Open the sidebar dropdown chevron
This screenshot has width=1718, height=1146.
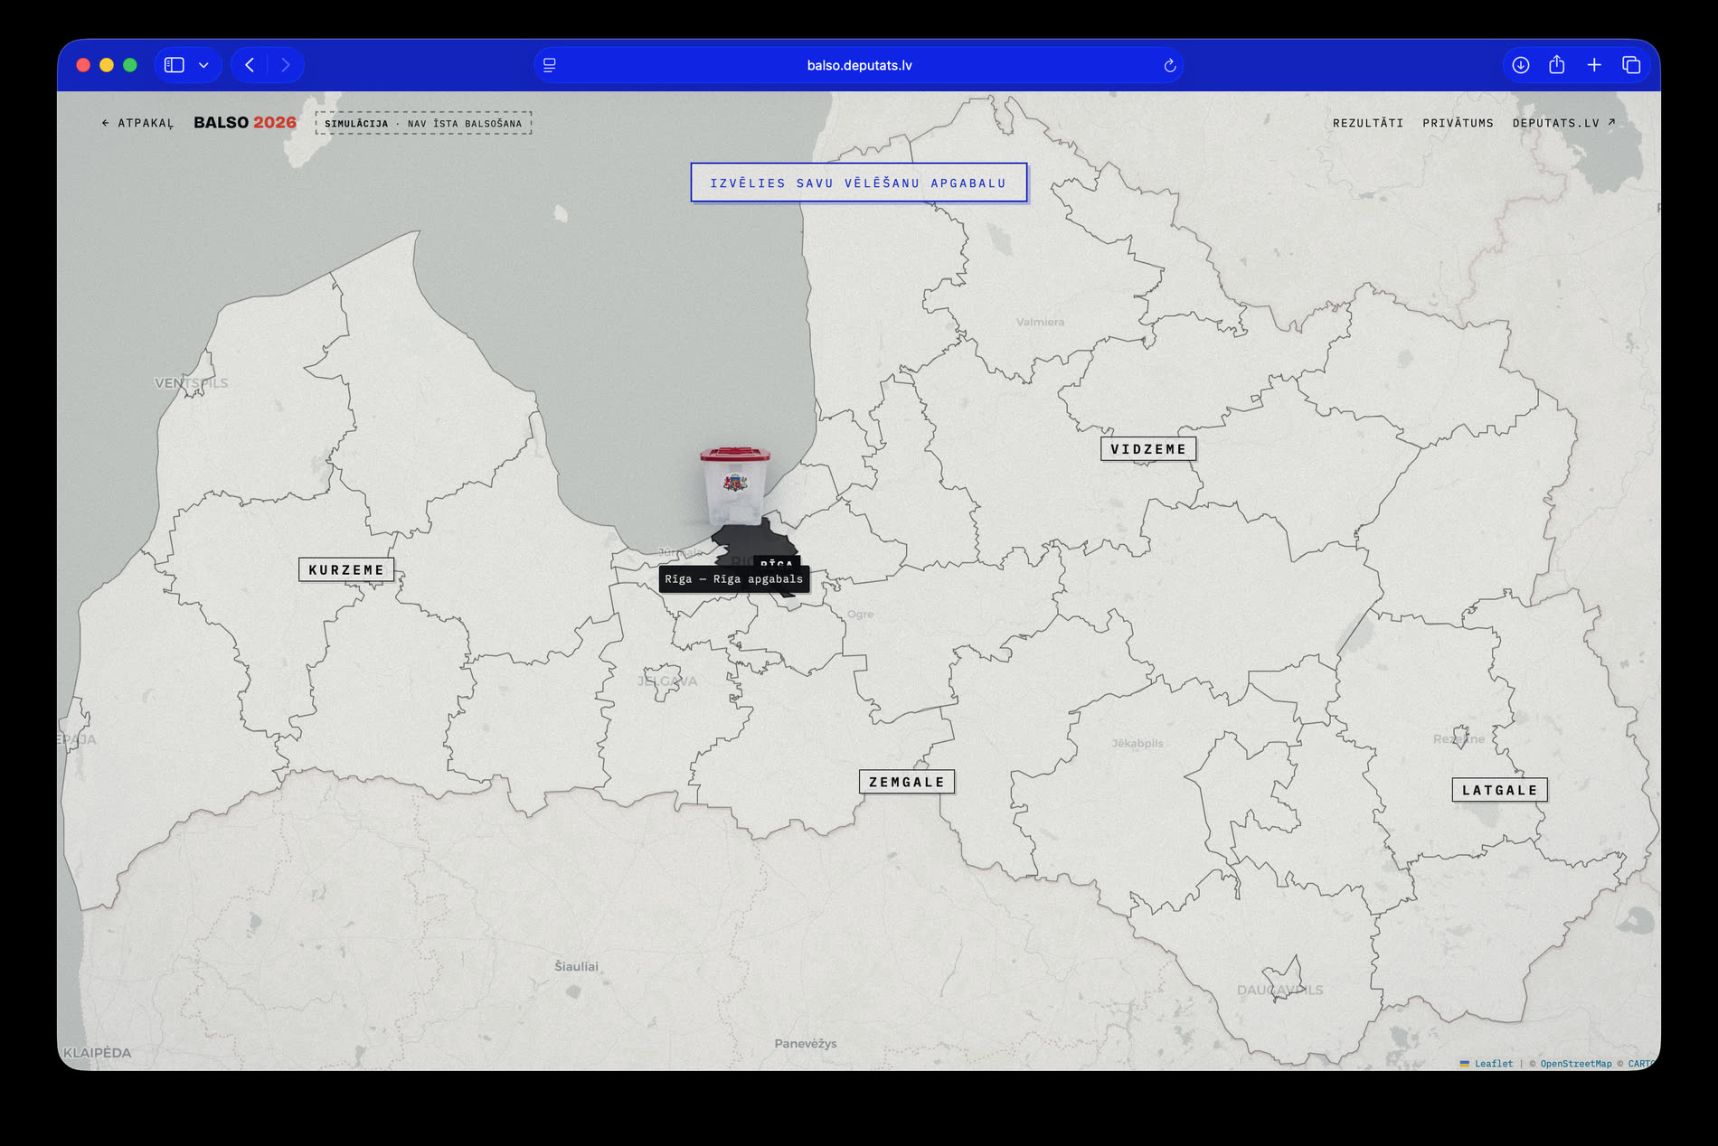pyautogui.click(x=203, y=65)
